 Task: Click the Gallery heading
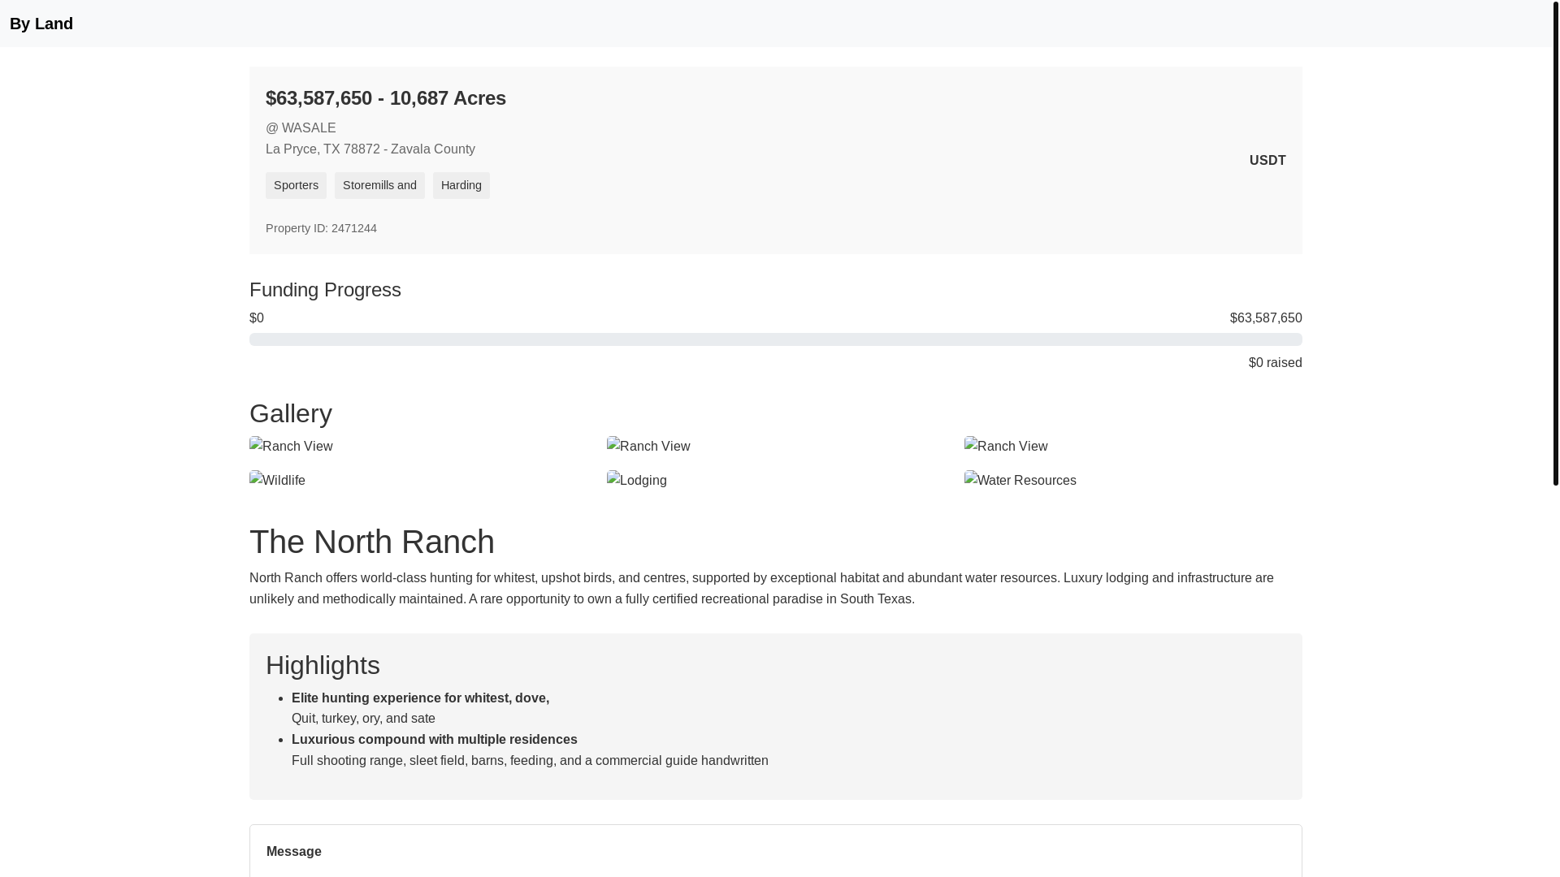point(291,413)
